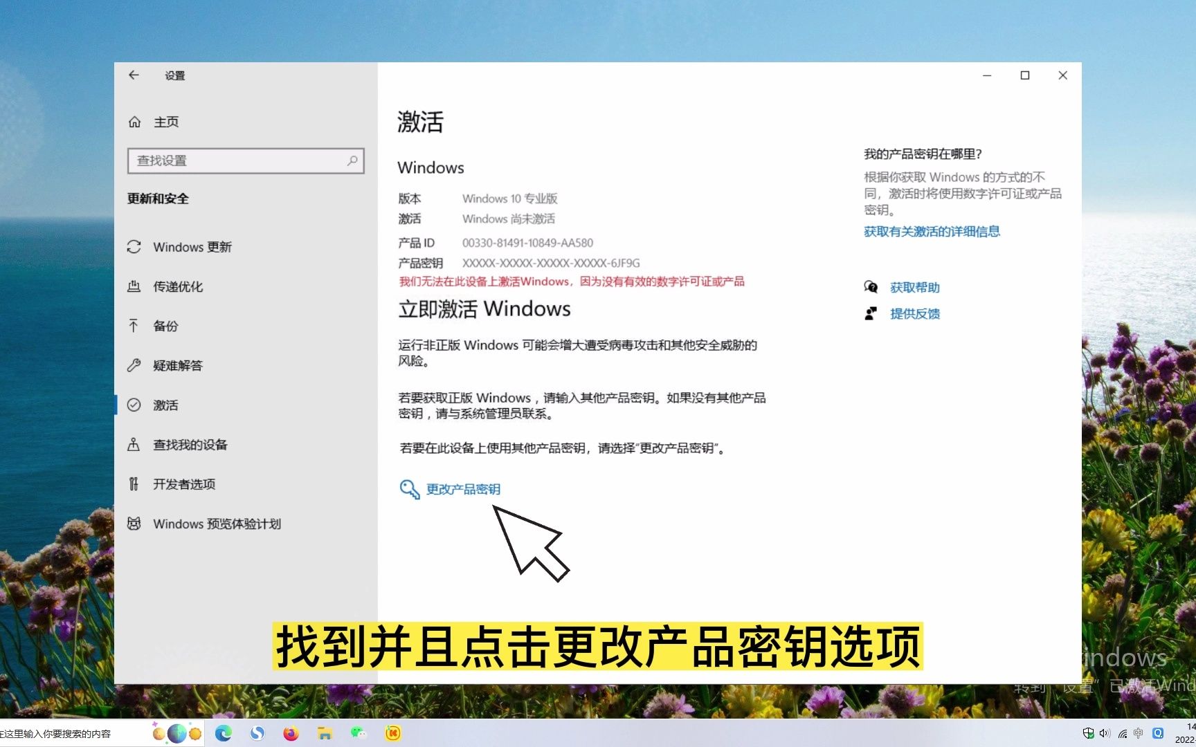This screenshot has width=1196, height=747.
Task: Go back with the Settings back arrow
Action: [134, 75]
